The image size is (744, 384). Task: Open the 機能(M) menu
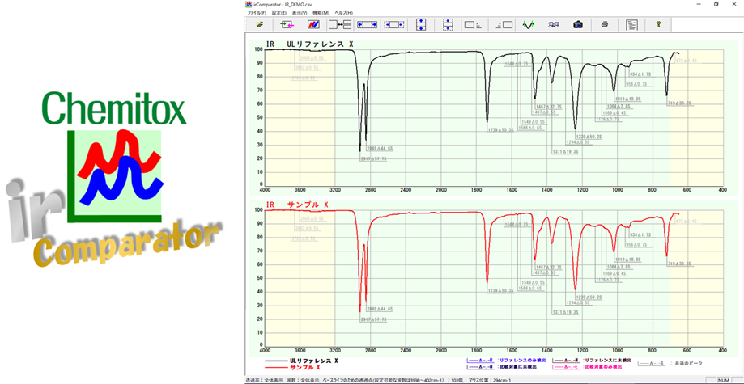(321, 12)
